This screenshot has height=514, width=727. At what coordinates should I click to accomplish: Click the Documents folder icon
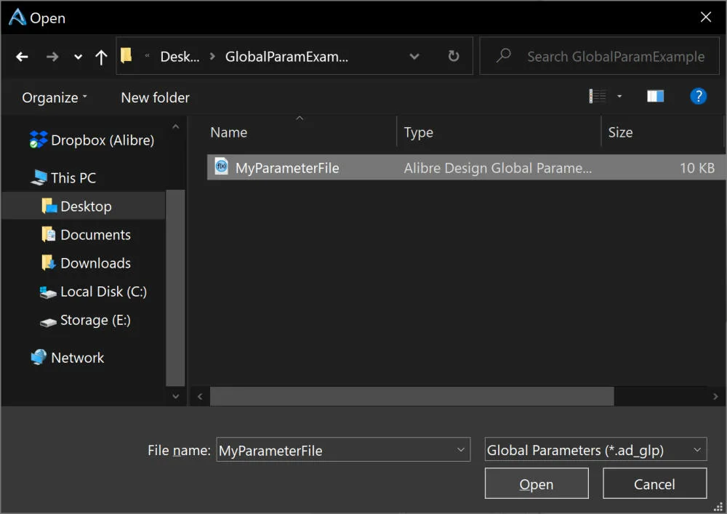49,234
